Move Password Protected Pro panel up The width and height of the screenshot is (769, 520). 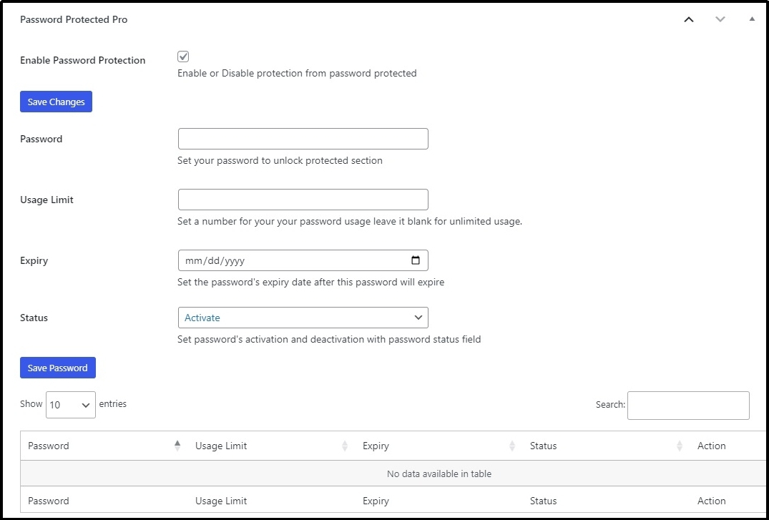(x=688, y=19)
